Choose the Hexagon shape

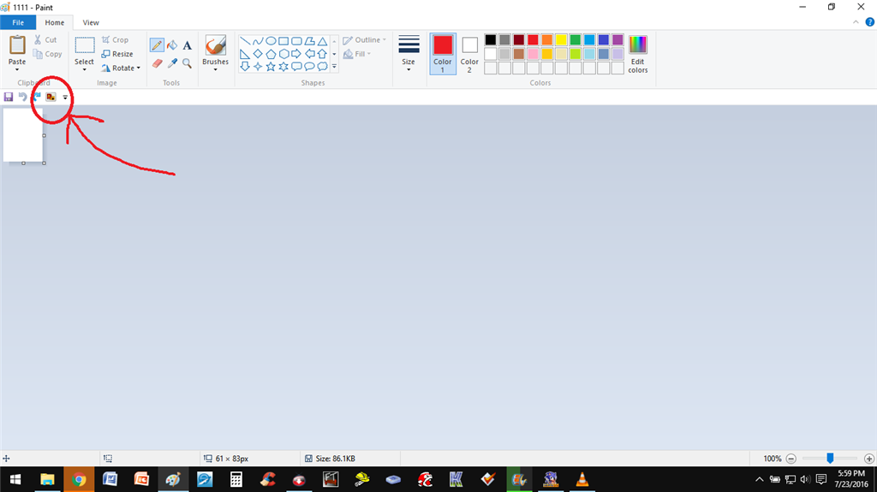point(283,54)
